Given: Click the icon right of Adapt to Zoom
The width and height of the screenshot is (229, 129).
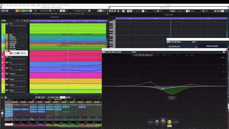Looking at the screenshot, I should click(x=89, y=11).
